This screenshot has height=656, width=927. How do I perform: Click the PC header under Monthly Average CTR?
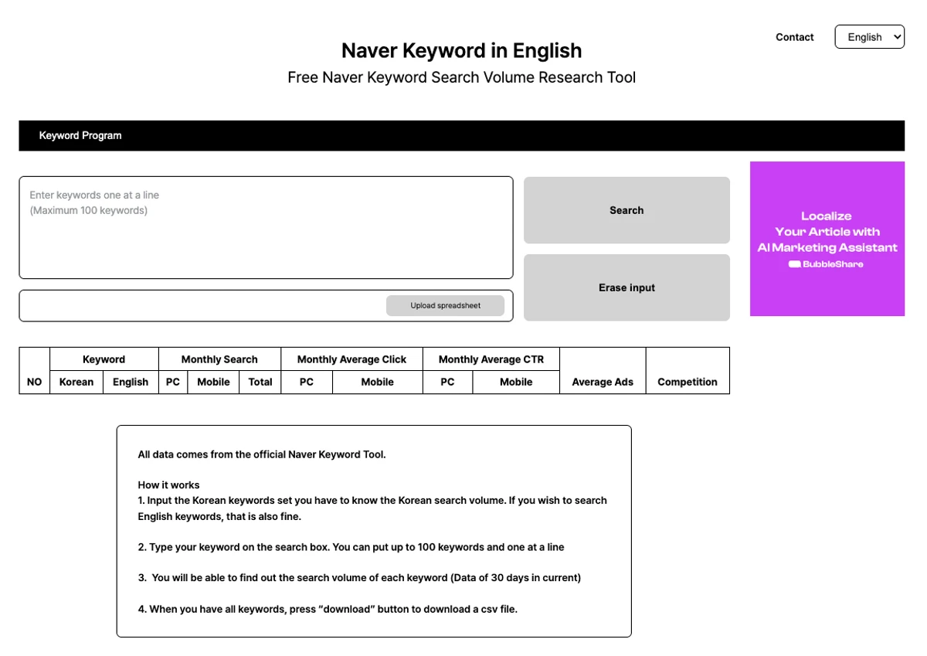point(448,382)
